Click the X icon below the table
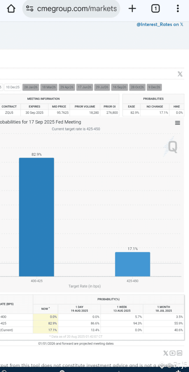The image size is (189, 372). (166, 353)
